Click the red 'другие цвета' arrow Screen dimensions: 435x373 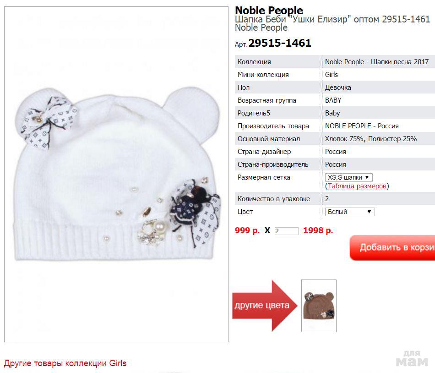click(x=265, y=306)
